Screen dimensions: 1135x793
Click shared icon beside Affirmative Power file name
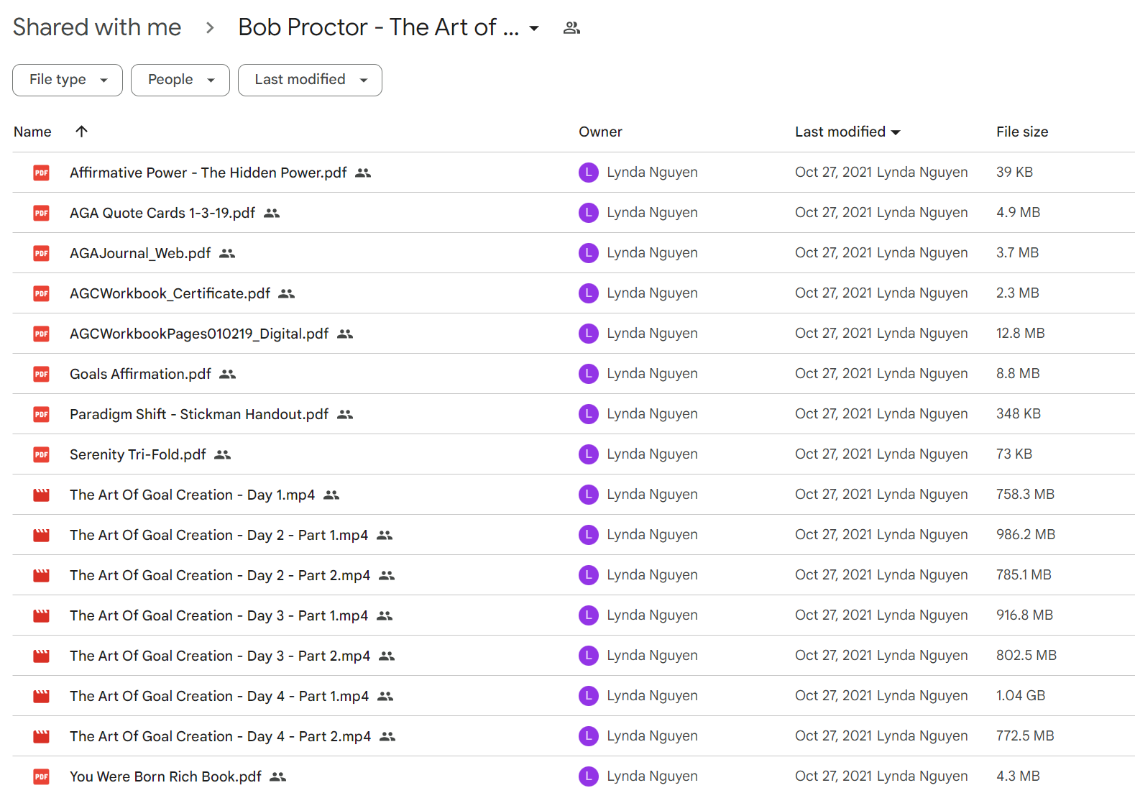(363, 173)
